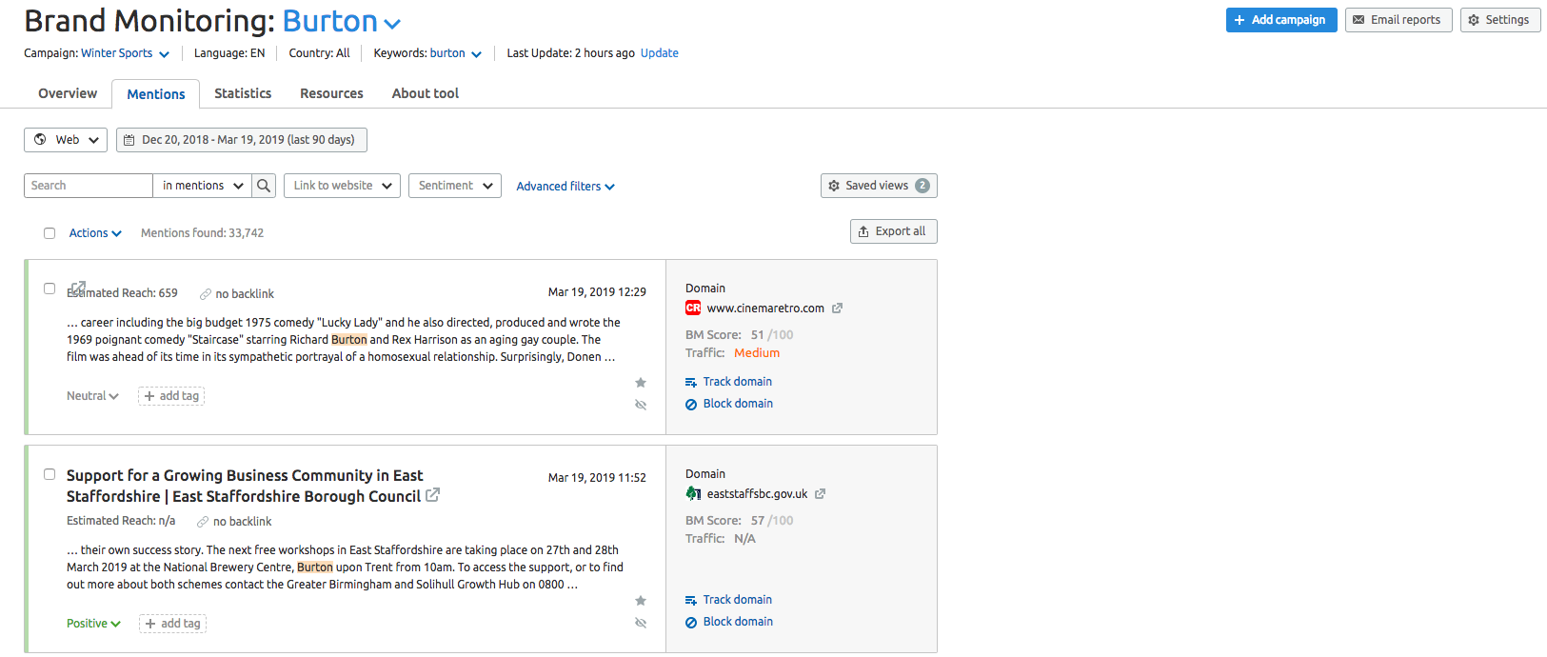Click the calendar icon in date range

129,140
